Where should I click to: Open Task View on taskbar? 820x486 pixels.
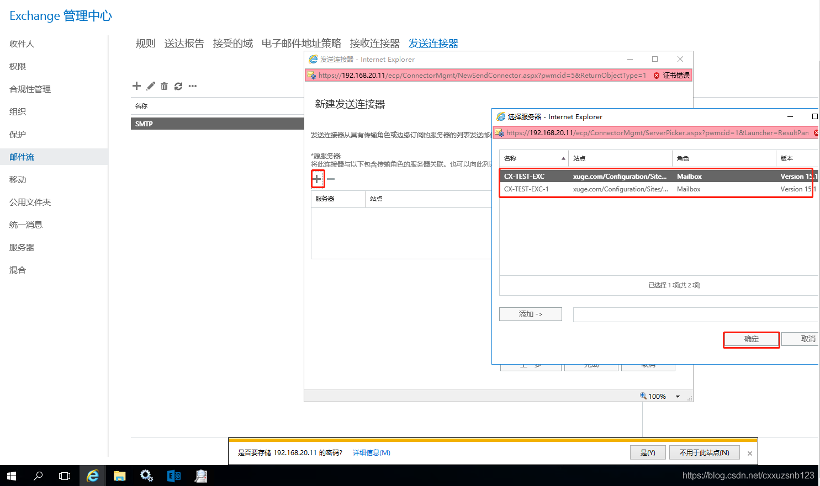coord(65,476)
